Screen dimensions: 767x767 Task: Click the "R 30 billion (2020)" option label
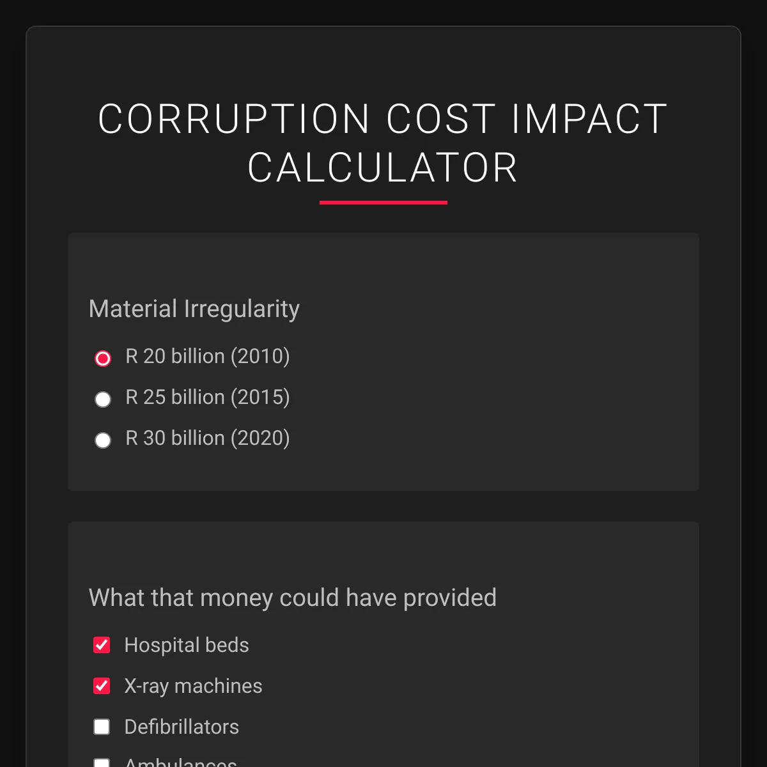[208, 438]
